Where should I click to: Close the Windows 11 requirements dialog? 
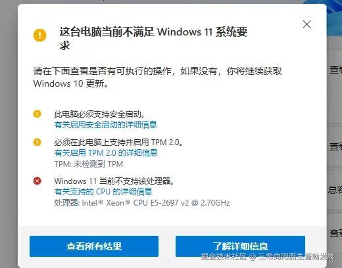click(x=306, y=24)
